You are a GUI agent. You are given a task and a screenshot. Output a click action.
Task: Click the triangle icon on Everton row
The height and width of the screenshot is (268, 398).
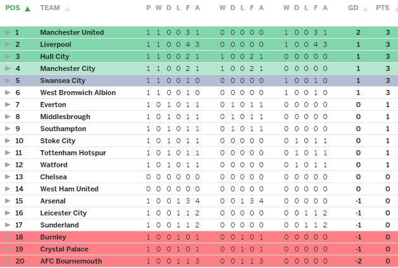(x=8, y=105)
